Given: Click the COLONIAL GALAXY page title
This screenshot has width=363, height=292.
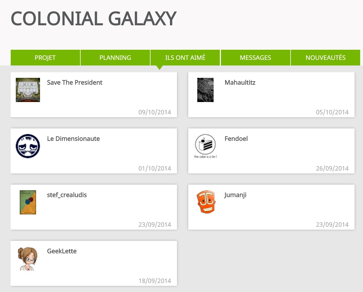Looking at the screenshot, I should coord(93,19).
